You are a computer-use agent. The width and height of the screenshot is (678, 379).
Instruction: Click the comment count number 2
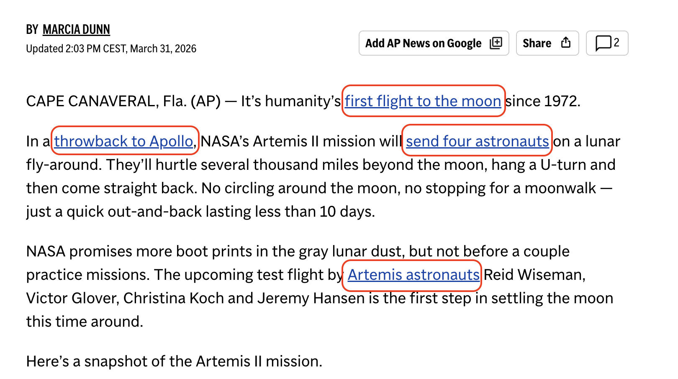(x=616, y=42)
